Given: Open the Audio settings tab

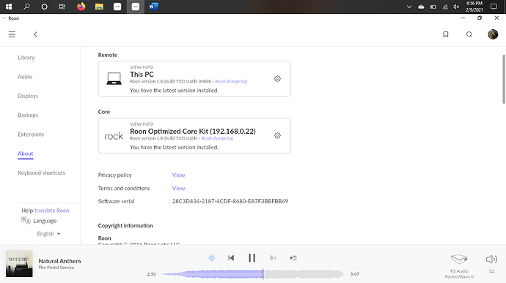Looking at the screenshot, I should coord(25,77).
